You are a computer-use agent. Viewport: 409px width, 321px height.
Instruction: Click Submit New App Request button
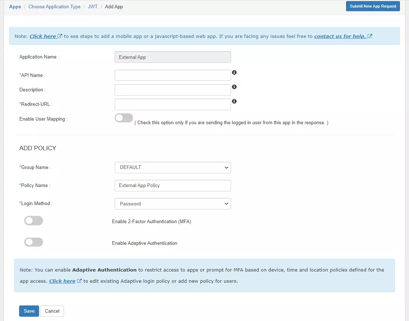pyautogui.click(x=373, y=6)
